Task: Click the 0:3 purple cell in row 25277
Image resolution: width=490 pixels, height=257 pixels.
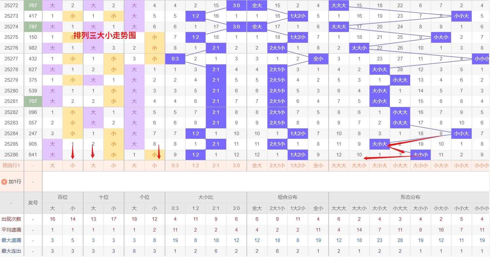Action: [x=175, y=59]
